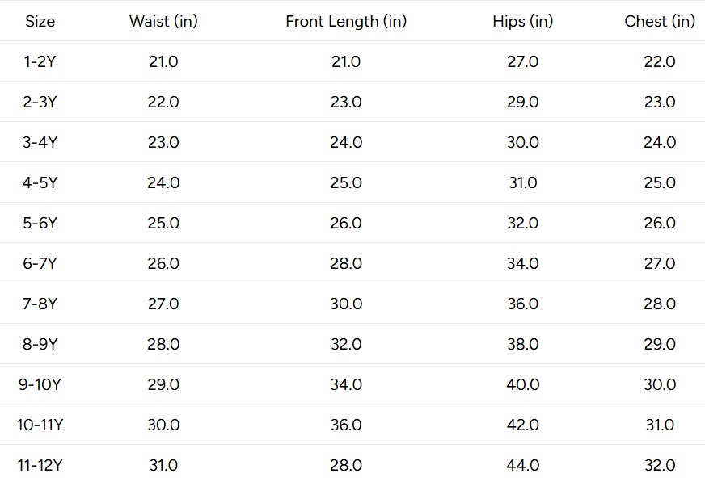Click the 2-3Y size row label
The height and width of the screenshot is (482, 705).
[x=40, y=102]
